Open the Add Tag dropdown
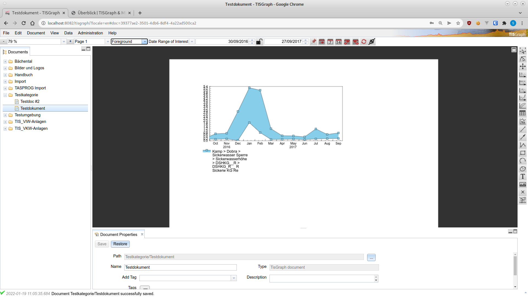Image resolution: width=528 pixels, height=297 pixels. (x=234, y=278)
